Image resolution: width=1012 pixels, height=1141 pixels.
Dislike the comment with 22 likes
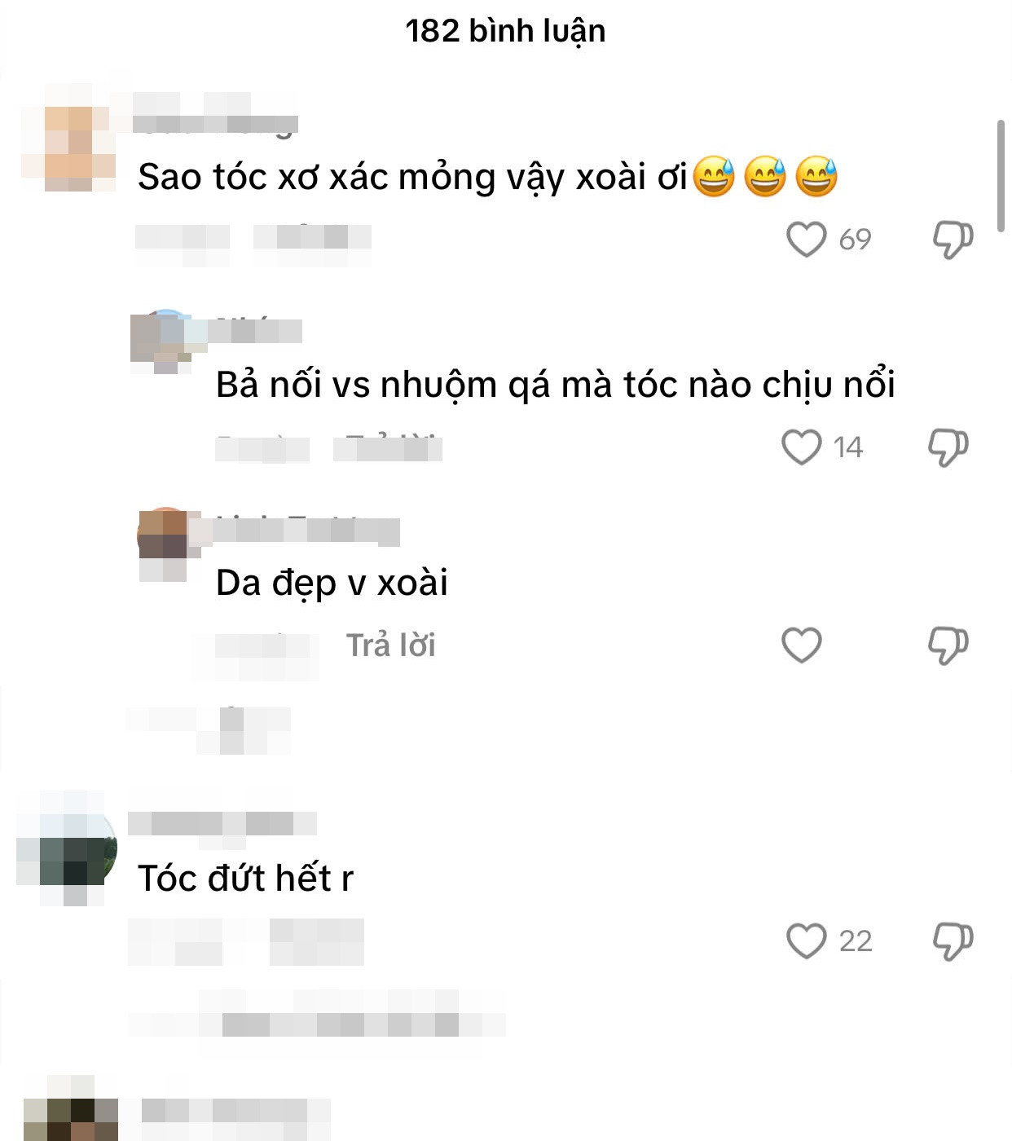(x=953, y=941)
